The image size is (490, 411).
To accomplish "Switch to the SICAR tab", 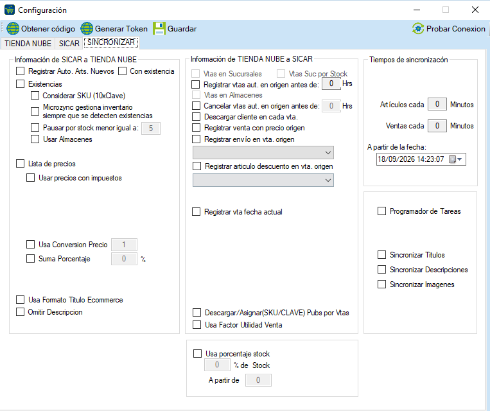I will [x=69, y=44].
